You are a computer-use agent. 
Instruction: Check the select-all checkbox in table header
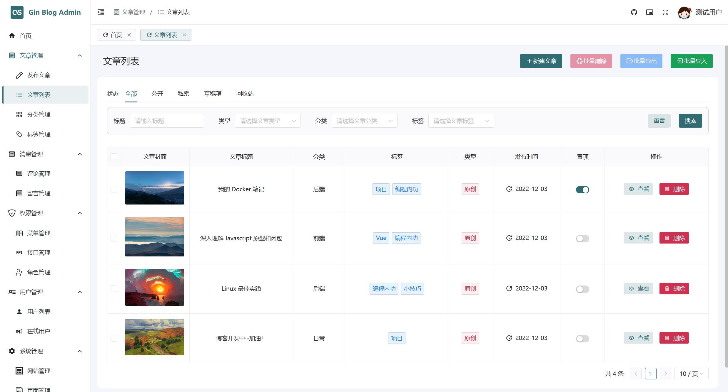pos(114,157)
